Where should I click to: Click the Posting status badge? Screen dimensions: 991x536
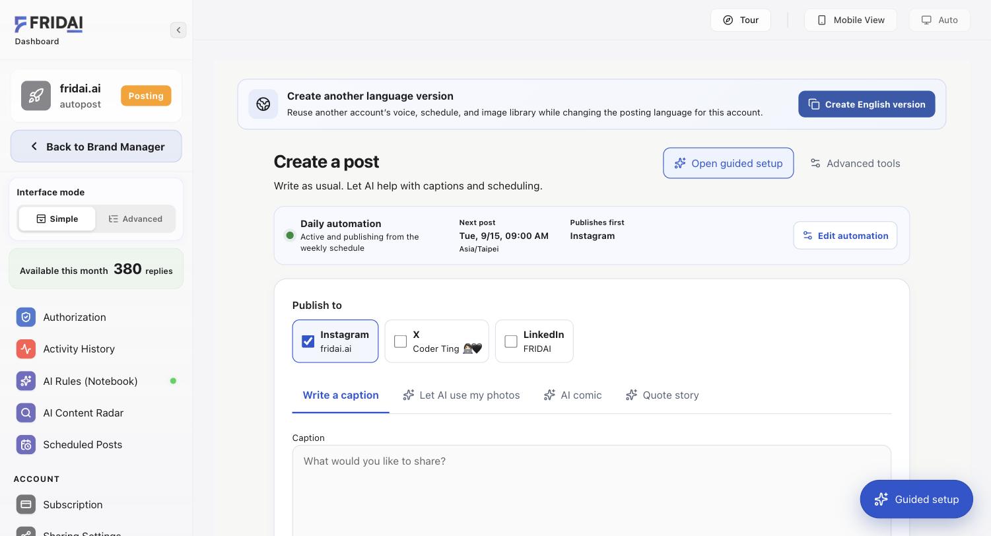[146, 96]
